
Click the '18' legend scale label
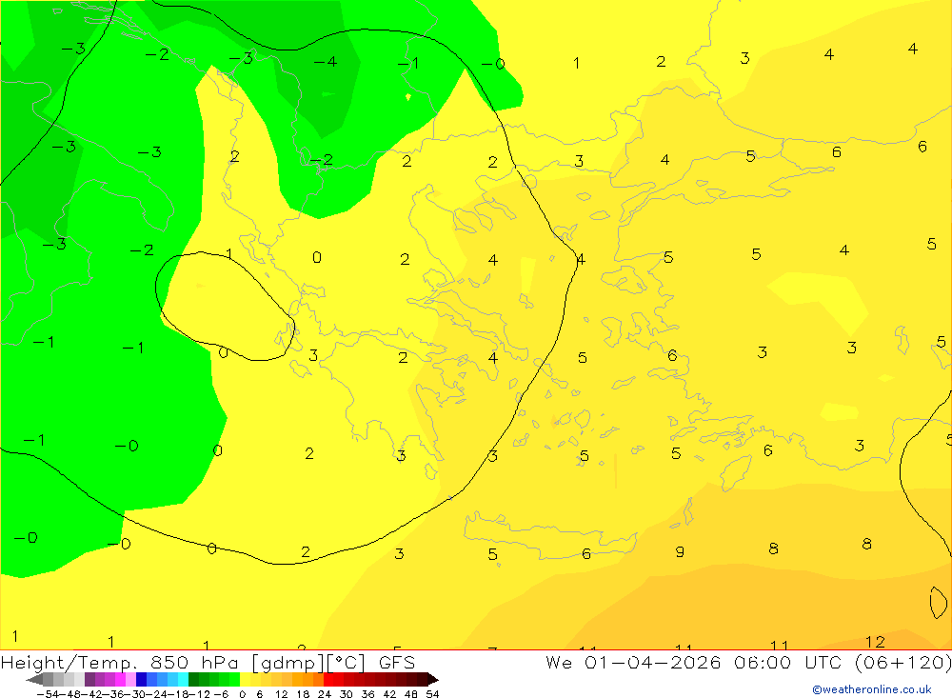coord(303,694)
